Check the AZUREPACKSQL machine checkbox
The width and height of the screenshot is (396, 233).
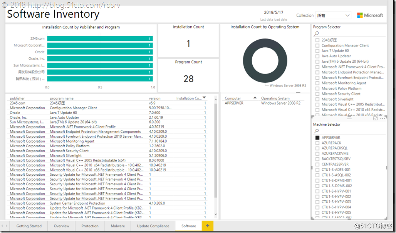tap(317, 148)
